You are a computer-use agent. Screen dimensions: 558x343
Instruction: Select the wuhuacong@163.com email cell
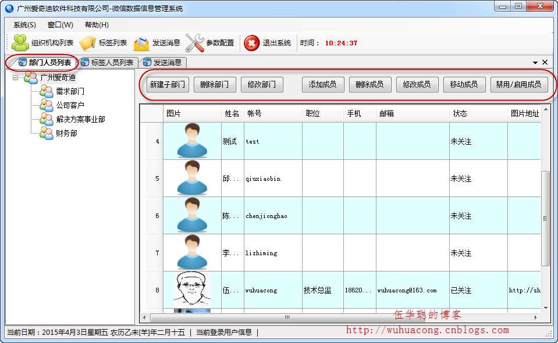(x=413, y=291)
